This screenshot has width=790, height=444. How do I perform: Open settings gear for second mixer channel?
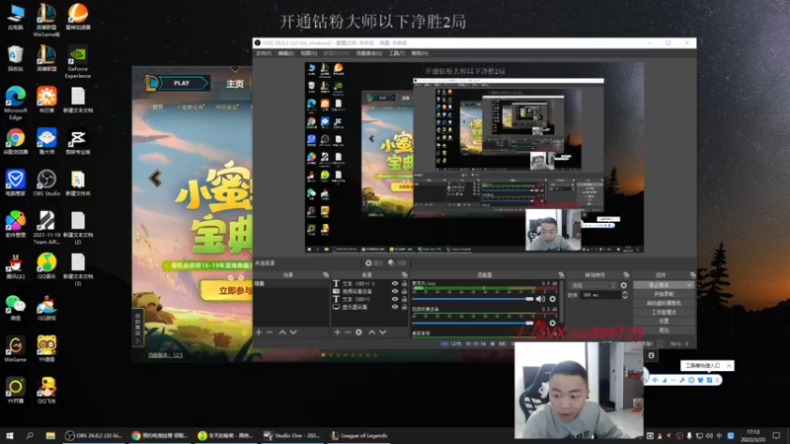click(553, 324)
